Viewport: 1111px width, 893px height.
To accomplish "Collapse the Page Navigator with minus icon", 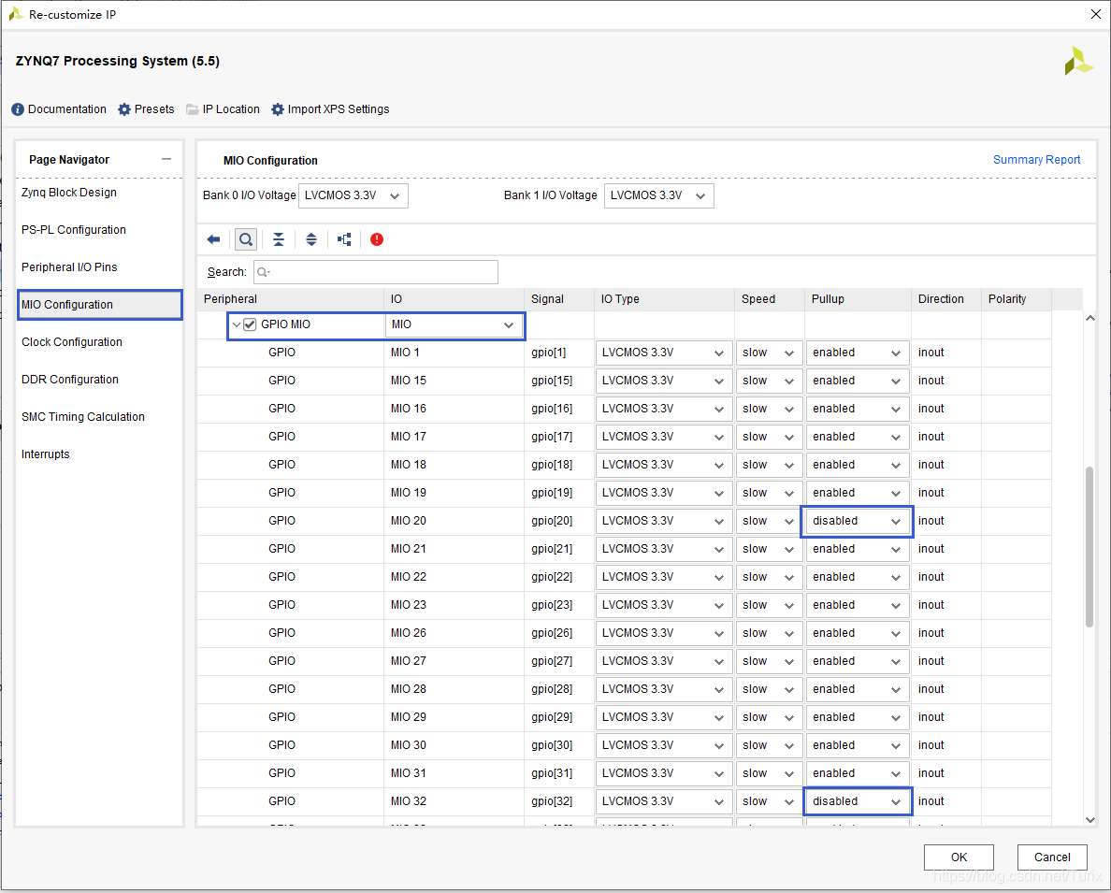I will pyautogui.click(x=166, y=160).
